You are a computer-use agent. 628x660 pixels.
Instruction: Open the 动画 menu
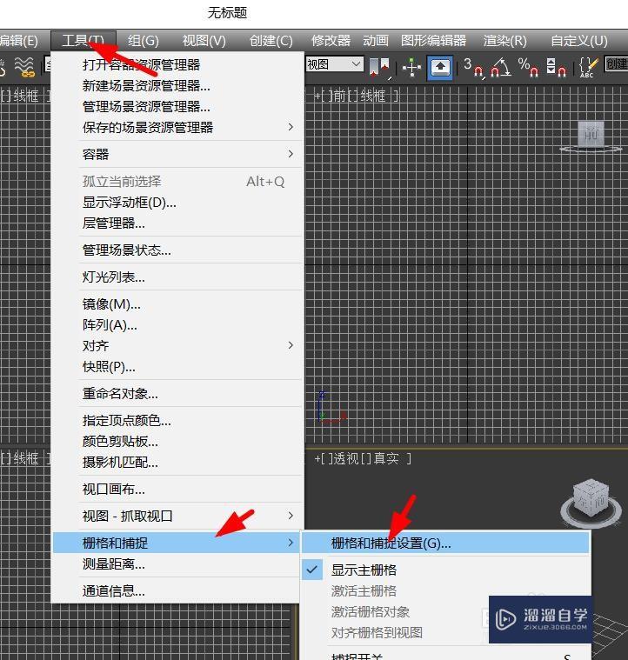(x=376, y=40)
